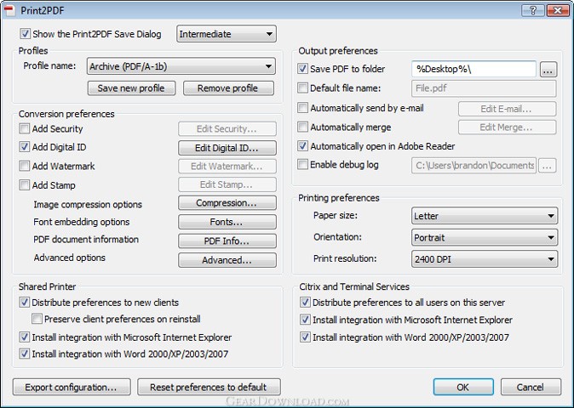Screen dimensions: 574x408
Task: Check the Add Stamp option
Action: 25,184
